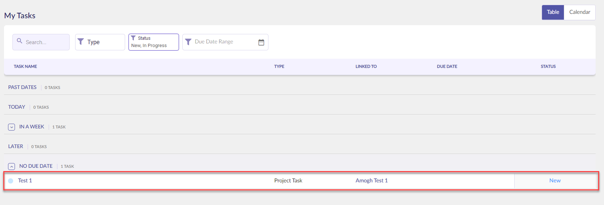604x205 pixels.
Task: Click the search magnifier icon
Action: (20, 41)
